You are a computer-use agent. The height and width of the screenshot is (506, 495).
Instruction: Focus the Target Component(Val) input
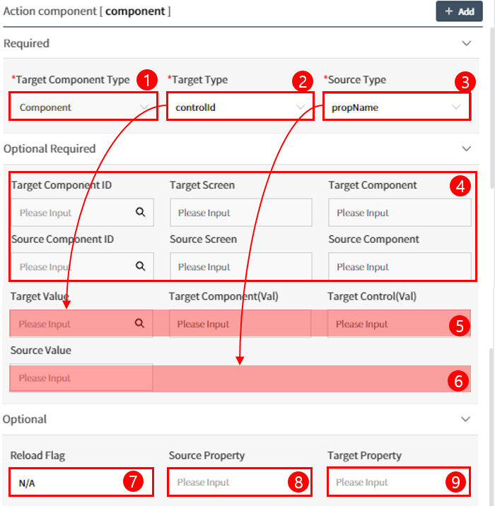(x=240, y=324)
